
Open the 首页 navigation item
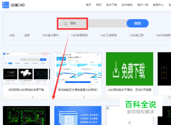(x=89, y=5)
